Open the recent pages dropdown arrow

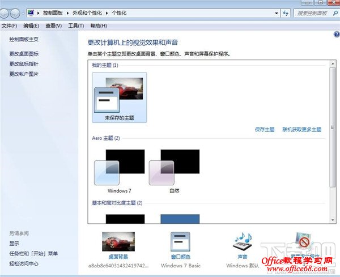click(23, 14)
